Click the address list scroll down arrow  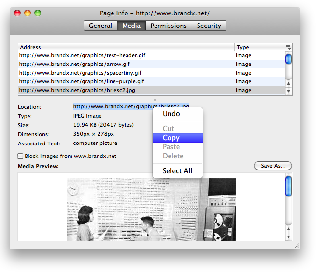(289, 91)
